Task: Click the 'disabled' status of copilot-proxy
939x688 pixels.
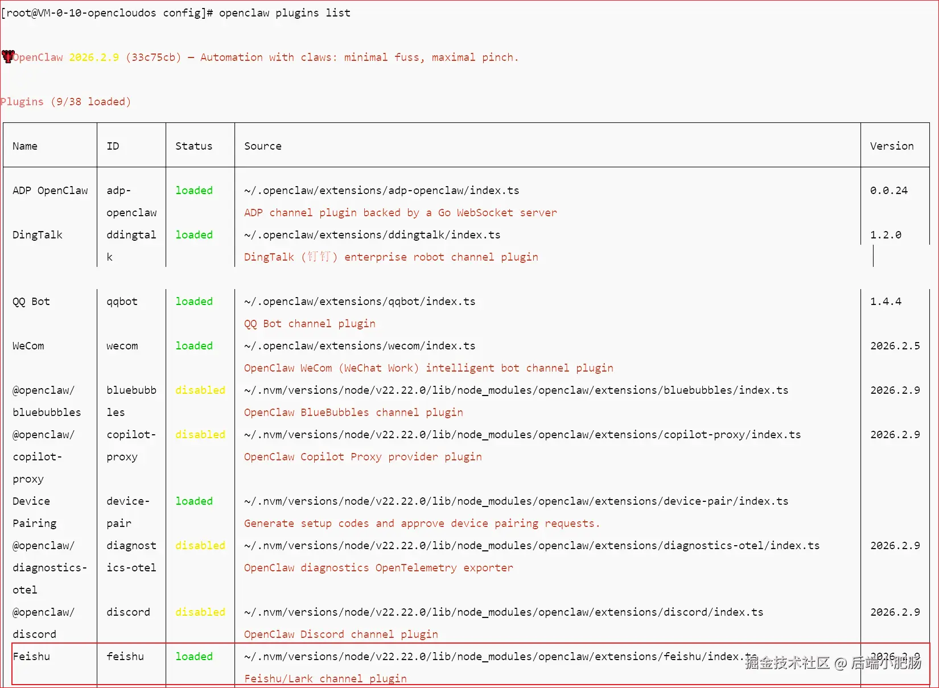Action: 200,435
